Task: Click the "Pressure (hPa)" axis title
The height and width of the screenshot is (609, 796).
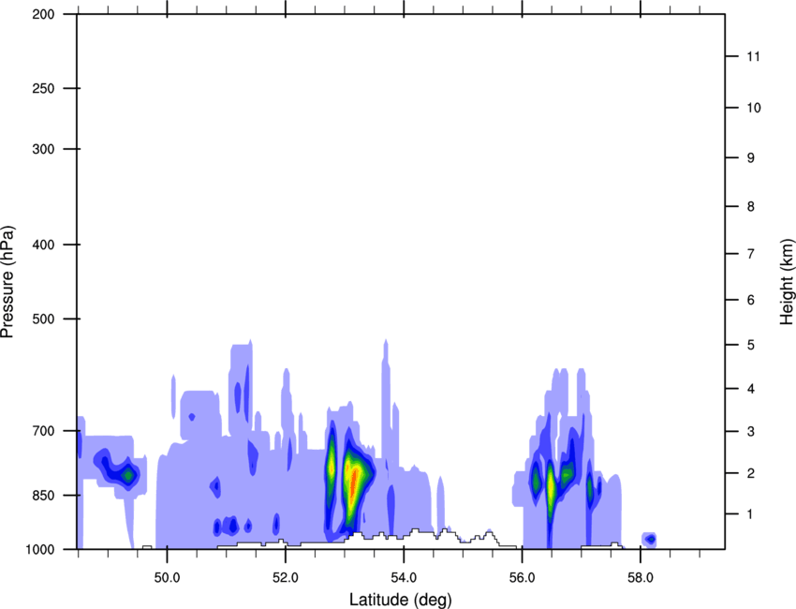Action: pyautogui.click(x=7, y=282)
